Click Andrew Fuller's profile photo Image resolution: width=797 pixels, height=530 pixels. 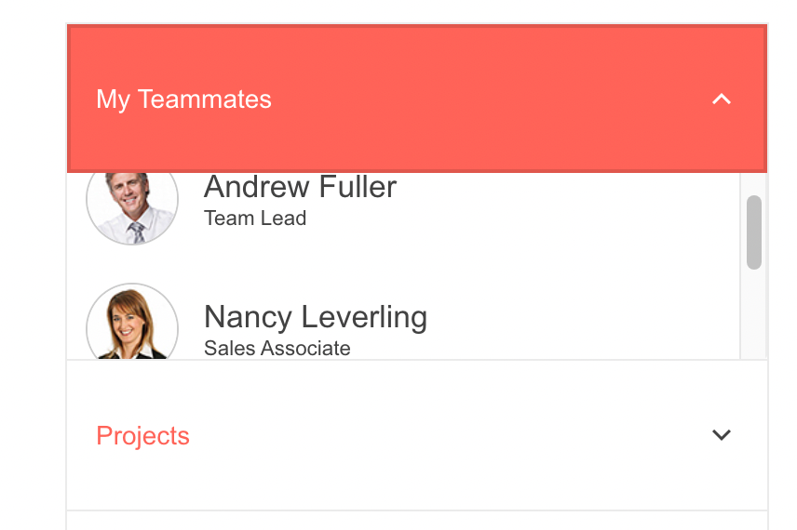(x=132, y=204)
